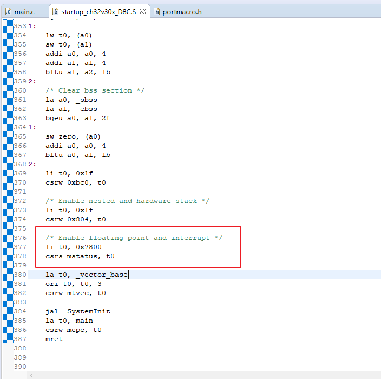
Task: Click the main.c C file icon
Action: tap(8, 11)
